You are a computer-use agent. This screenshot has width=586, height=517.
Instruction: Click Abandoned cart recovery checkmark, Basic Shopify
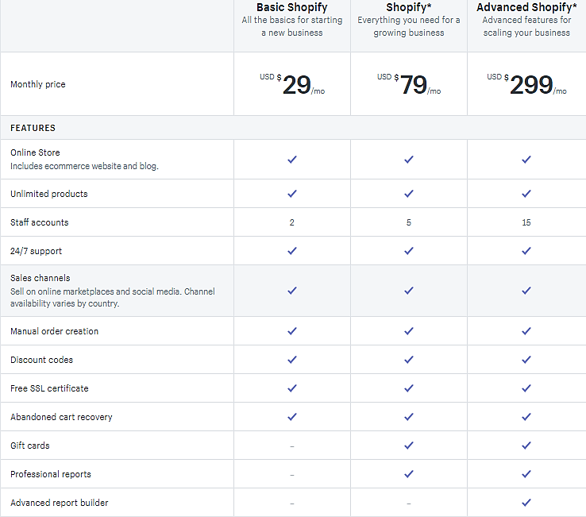[x=292, y=416]
